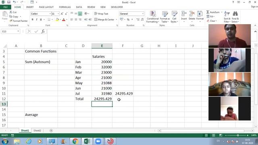Open the General number format dropdown
The image size is (258, 145).
click(143, 14)
